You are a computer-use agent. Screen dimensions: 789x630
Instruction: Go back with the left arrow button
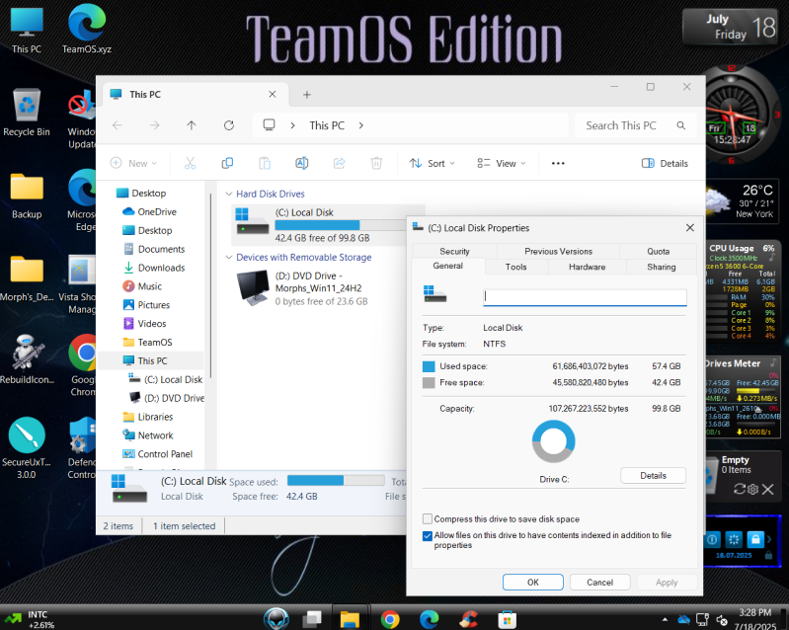[x=118, y=125]
